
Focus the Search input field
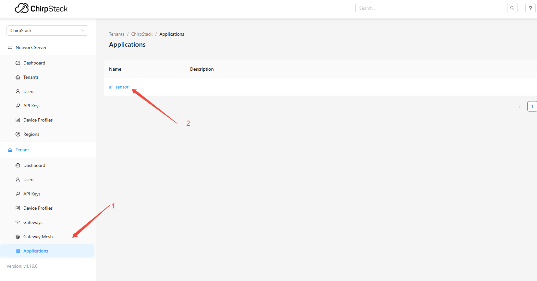[x=431, y=8]
